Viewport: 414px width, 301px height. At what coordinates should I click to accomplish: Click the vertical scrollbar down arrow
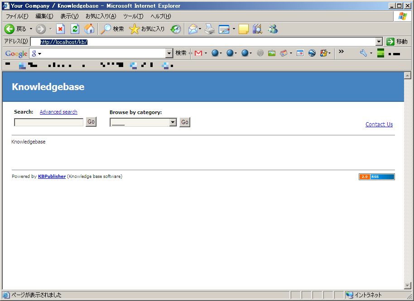coord(407,285)
